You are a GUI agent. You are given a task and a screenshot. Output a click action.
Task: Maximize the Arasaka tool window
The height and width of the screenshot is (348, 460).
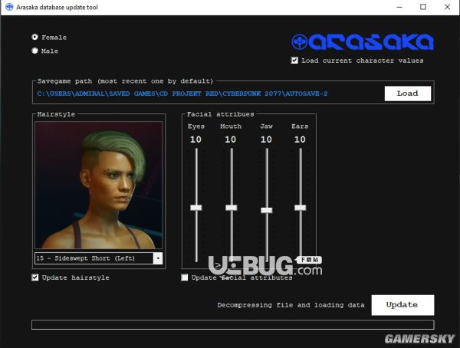point(423,7)
